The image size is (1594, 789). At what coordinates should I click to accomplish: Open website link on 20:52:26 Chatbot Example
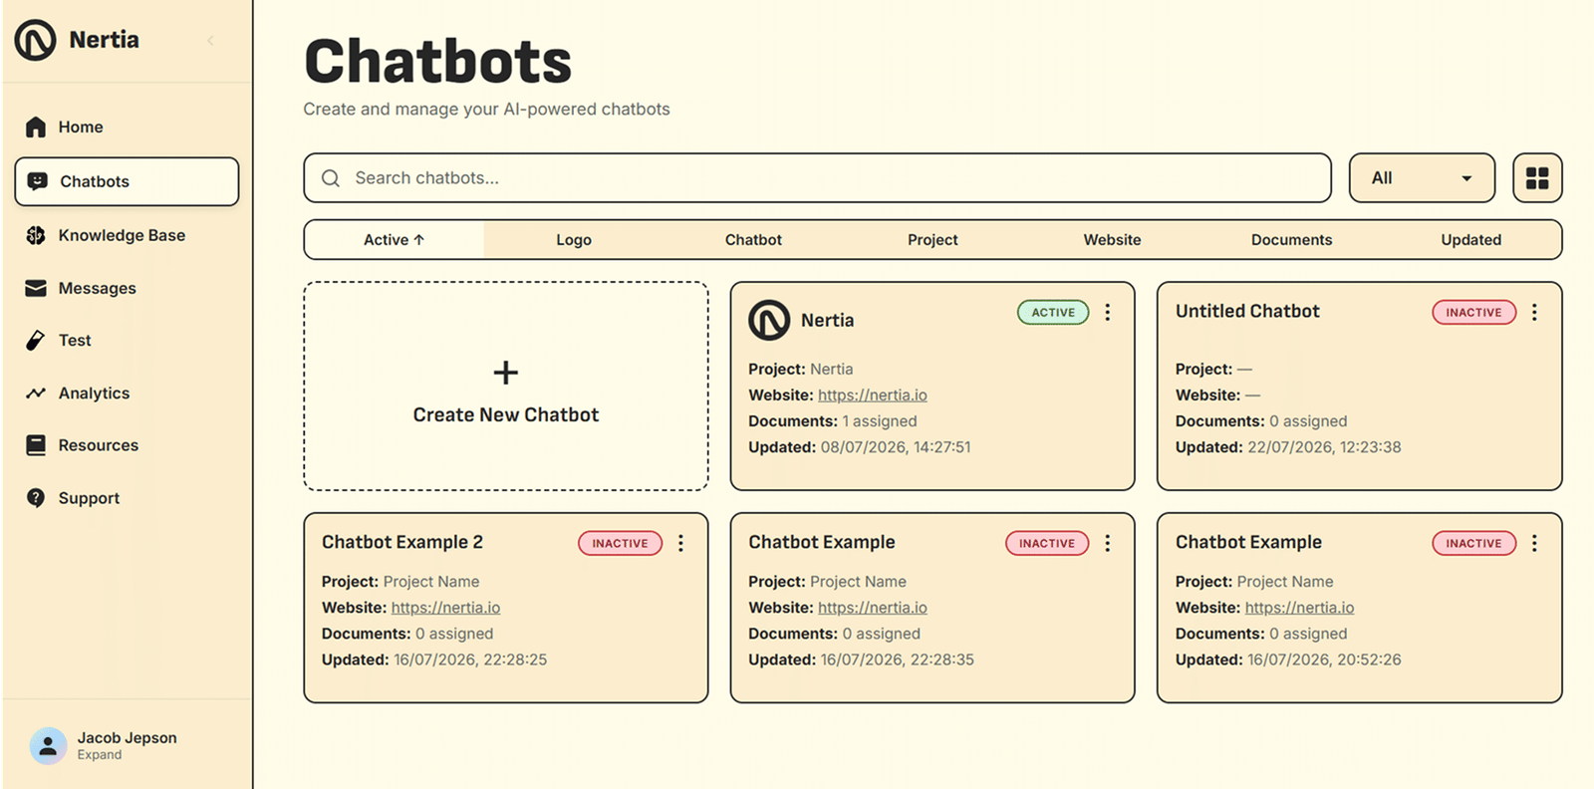click(x=1299, y=608)
